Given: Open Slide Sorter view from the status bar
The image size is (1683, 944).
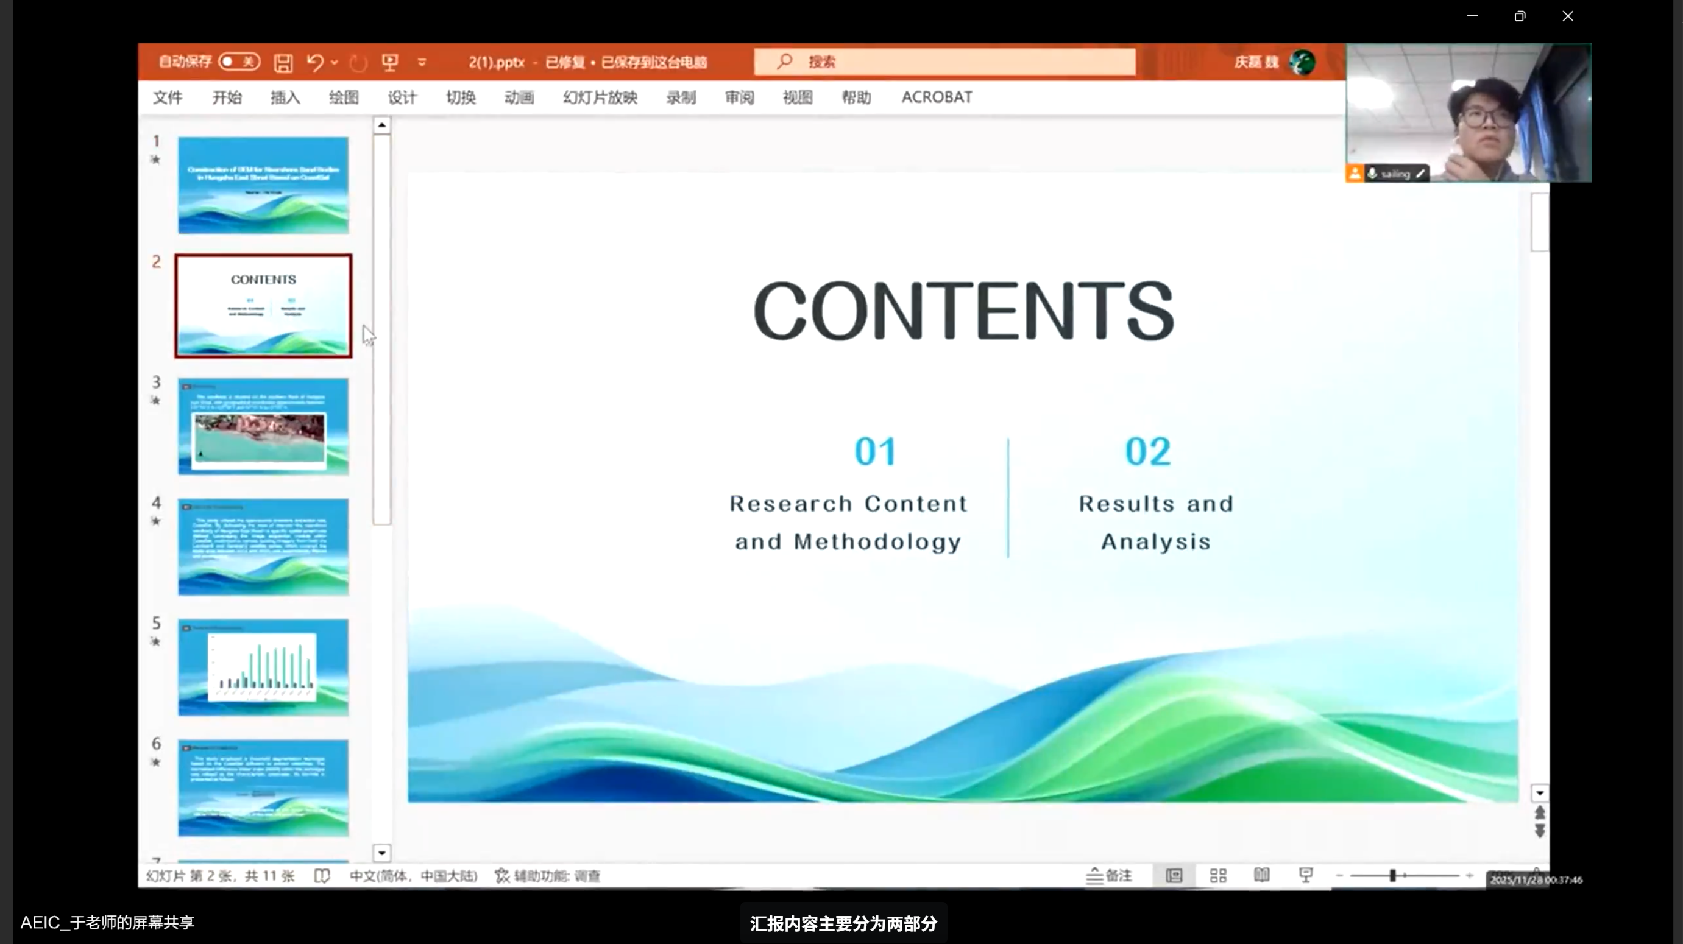Looking at the screenshot, I should (1217, 875).
